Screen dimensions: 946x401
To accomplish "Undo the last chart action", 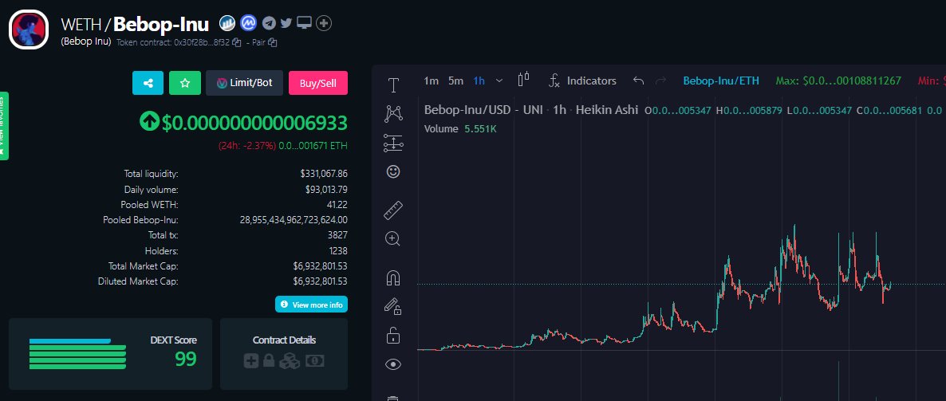I will 638,81.
